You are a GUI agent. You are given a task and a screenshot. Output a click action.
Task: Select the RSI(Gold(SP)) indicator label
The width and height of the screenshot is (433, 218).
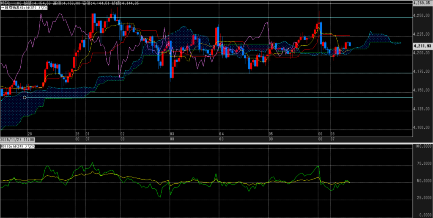tap(14, 146)
